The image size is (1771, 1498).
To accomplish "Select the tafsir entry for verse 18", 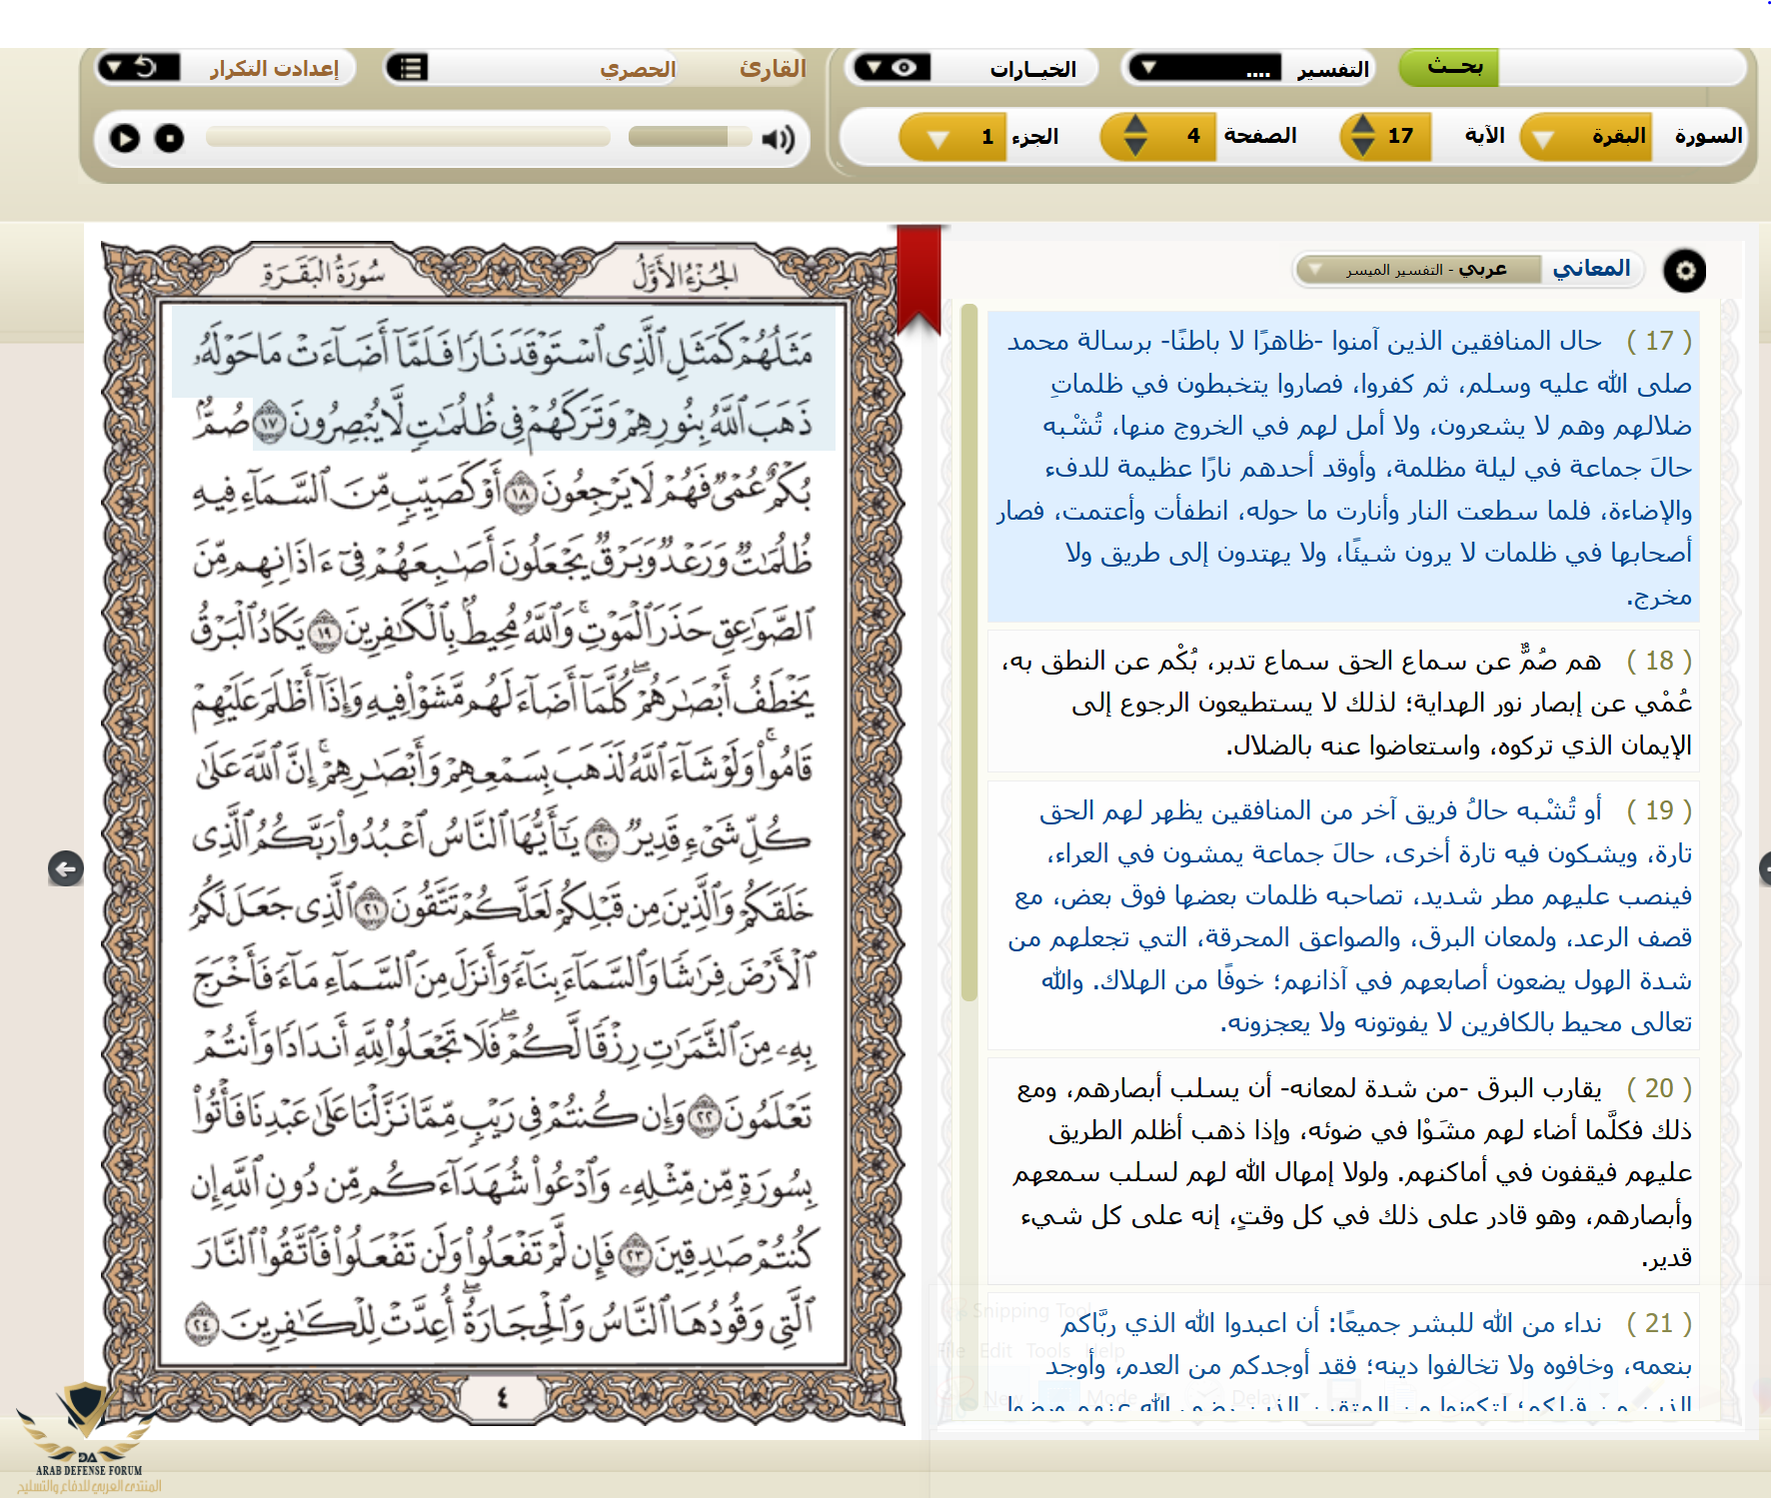I will 1343,701.
